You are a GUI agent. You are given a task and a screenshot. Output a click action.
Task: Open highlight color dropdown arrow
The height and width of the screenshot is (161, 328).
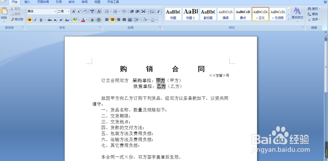pyautogui.click(x=79, y=20)
